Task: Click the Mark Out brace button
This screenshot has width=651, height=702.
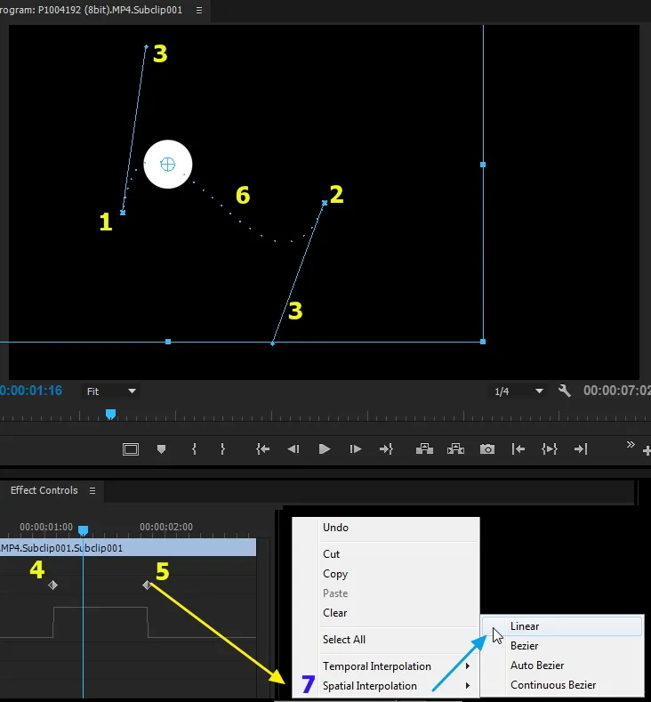Action: pos(223,449)
